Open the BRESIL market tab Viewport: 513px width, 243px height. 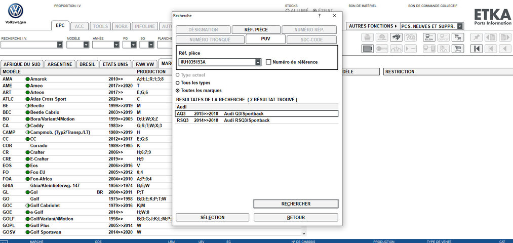(87, 64)
